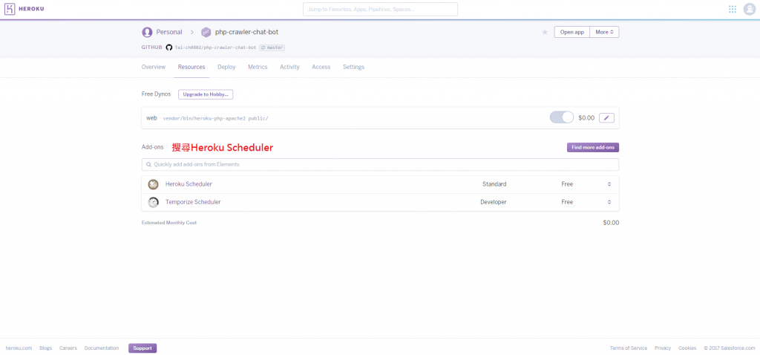Click the GitHub repo name link
The height and width of the screenshot is (355, 760).
[x=216, y=48]
